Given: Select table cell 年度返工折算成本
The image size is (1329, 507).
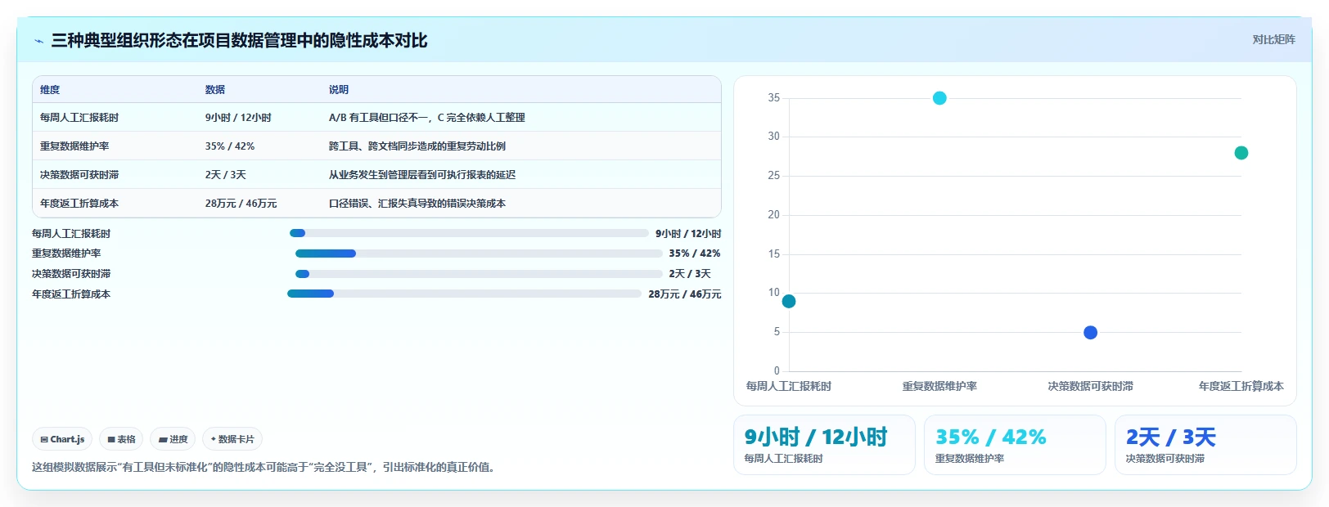Looking at the screenshot, I should (x=79, y=204).
